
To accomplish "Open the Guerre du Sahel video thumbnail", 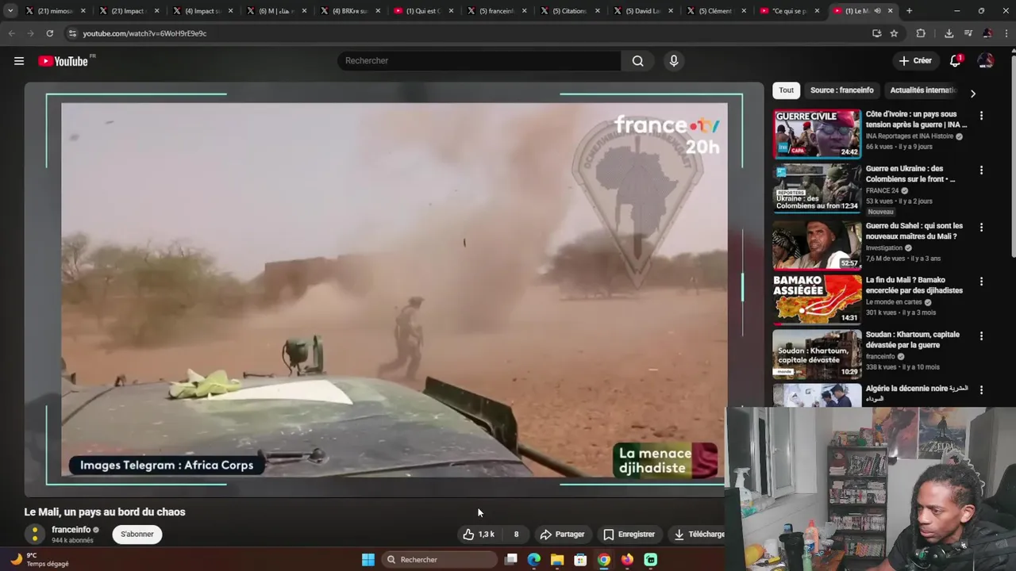I will [x=817, y=245].
